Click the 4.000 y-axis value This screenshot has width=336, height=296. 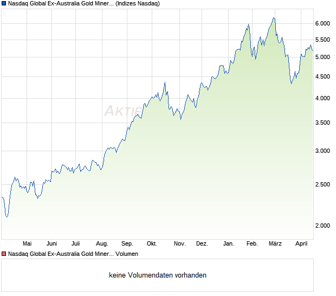click(322, 98)
